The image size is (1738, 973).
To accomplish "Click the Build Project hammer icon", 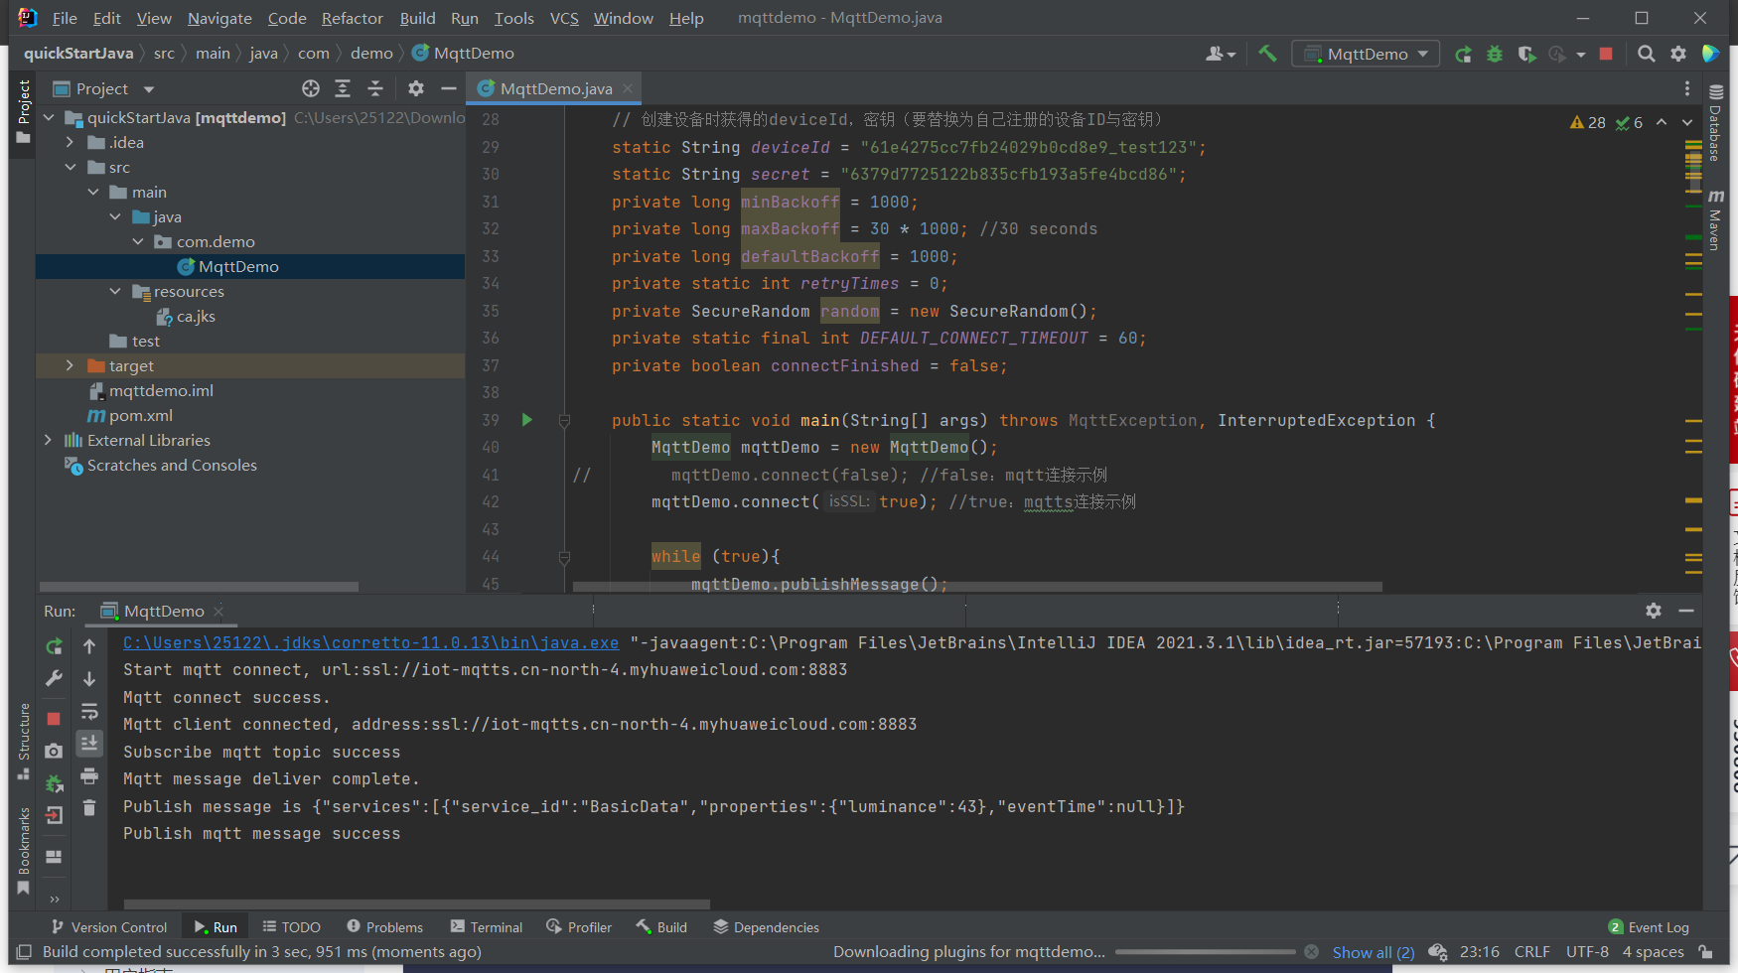I will 1267,54.
